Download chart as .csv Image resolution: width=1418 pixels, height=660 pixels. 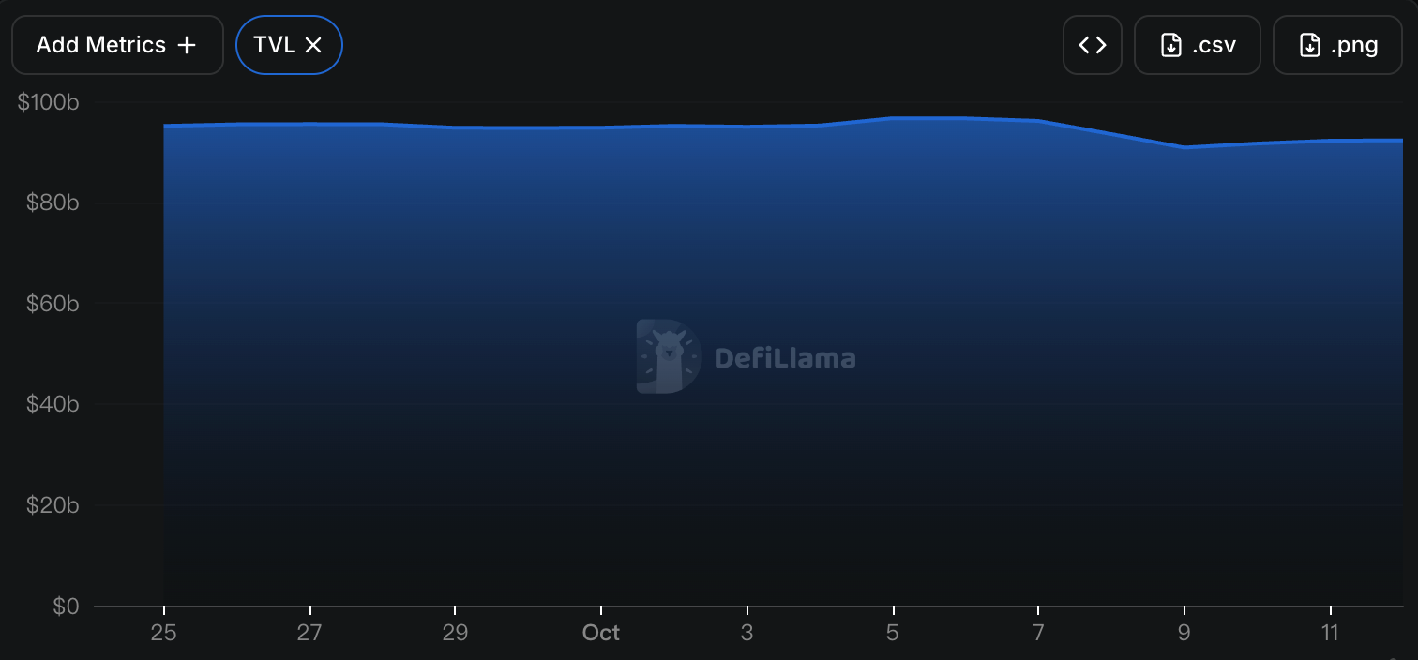(x=1198, y=45)
